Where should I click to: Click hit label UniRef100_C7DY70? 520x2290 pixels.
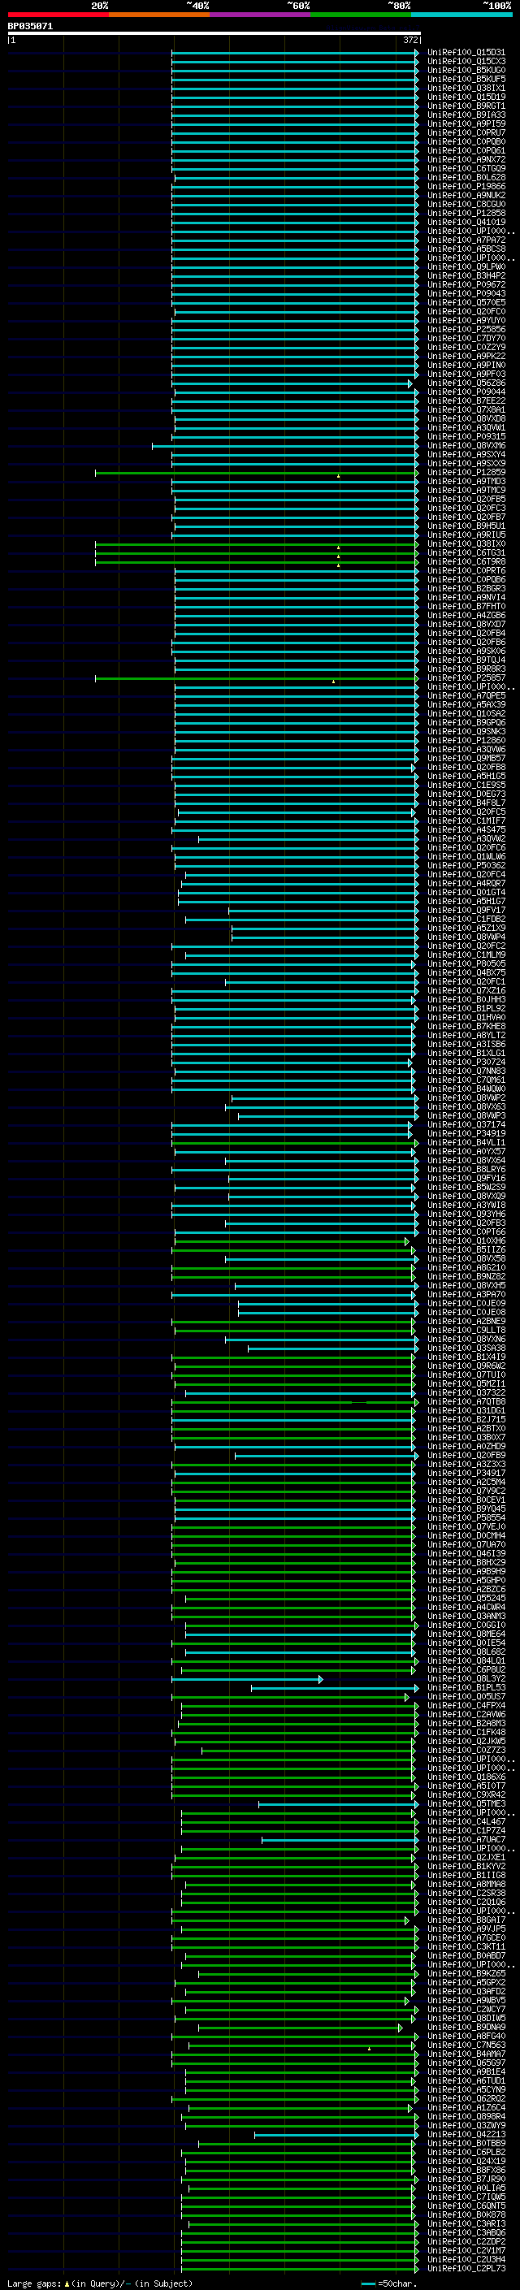pyautogui.click(x=466, y=338)
